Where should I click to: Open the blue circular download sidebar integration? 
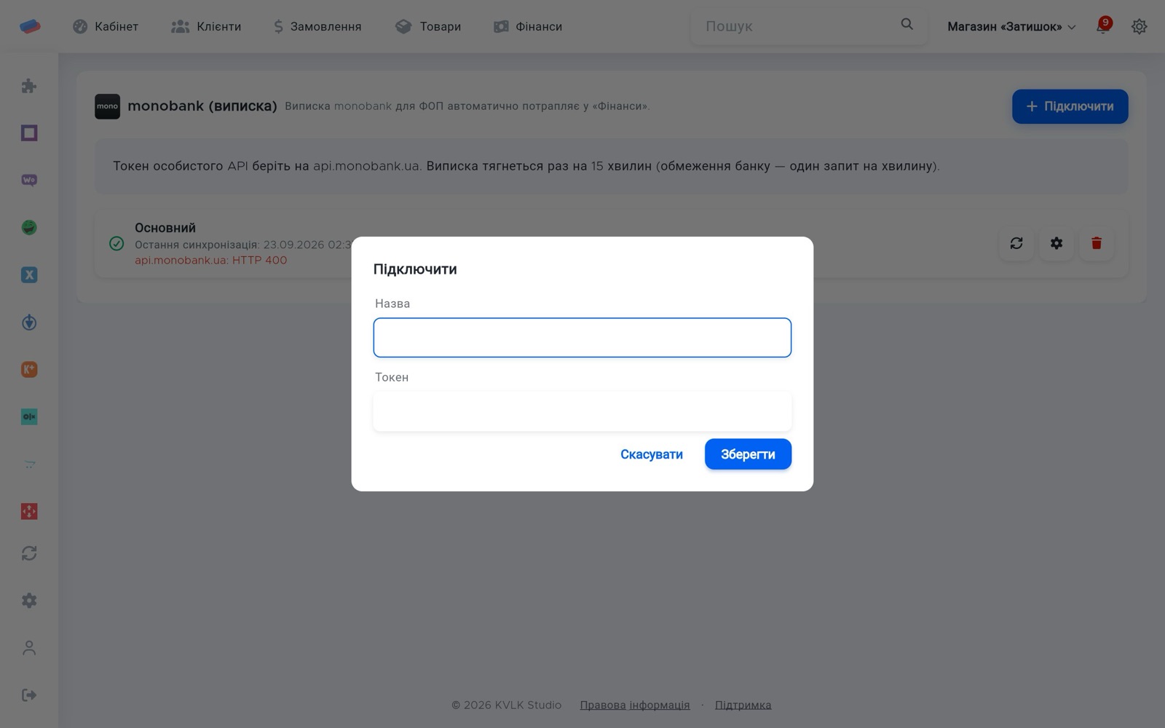pos(29,323)
